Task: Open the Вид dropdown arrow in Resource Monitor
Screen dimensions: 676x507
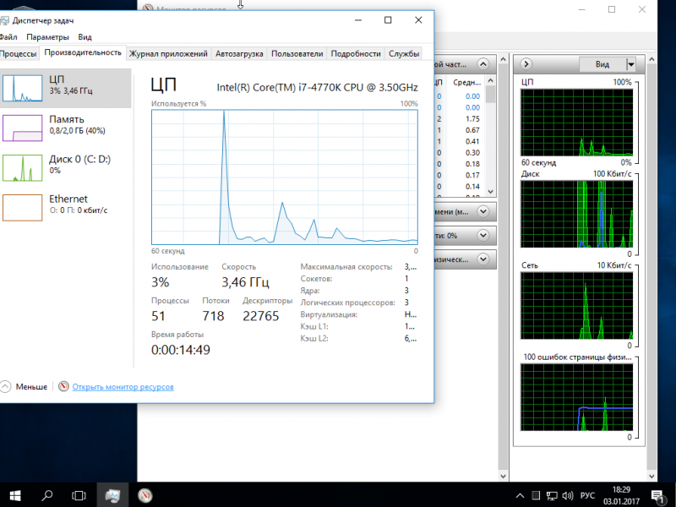Action: 630,65
